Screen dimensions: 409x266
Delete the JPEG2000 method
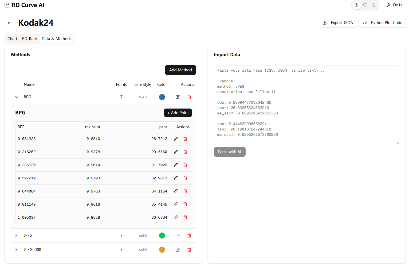coord(189,250)
